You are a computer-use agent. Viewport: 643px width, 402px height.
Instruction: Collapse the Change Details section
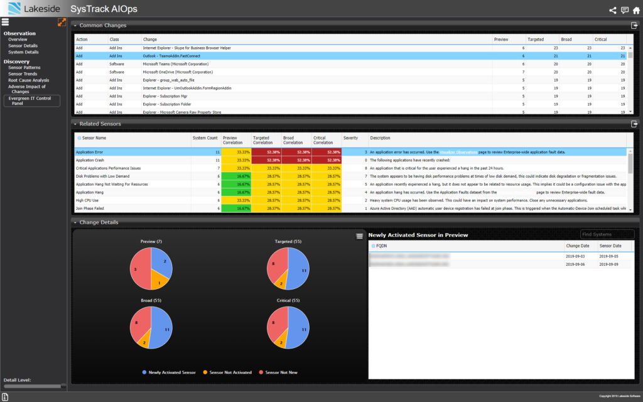click(x=75, y=222)
